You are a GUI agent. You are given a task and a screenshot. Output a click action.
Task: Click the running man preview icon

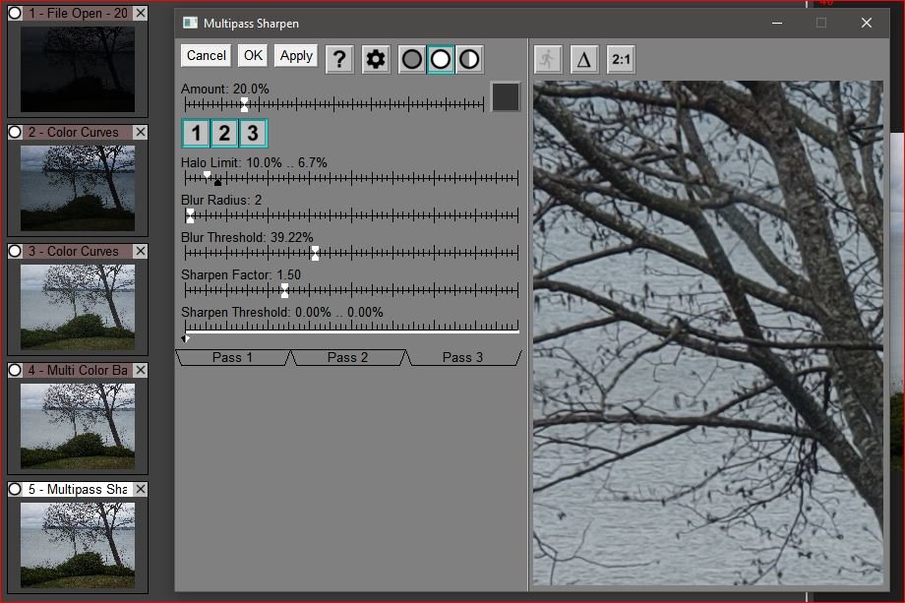tap(548, 58)
